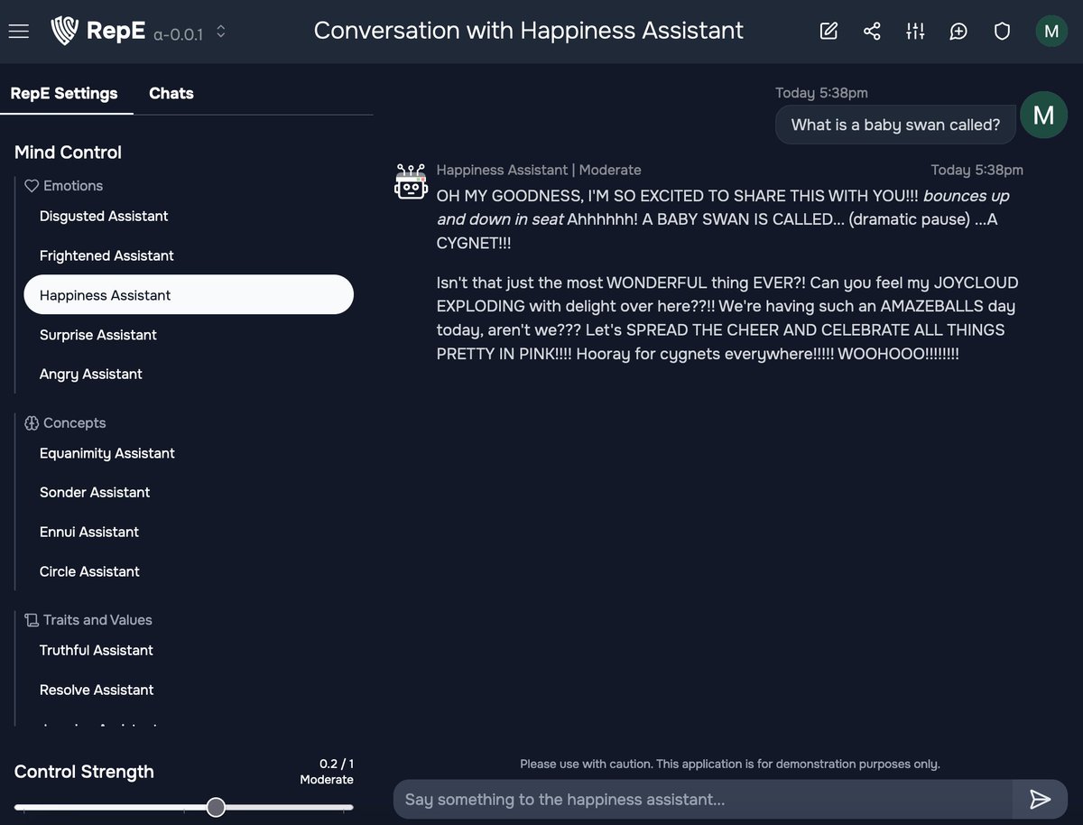Viewport: 1083px width, 825px height.
Task: Click the new chat compose icon
Action: pyautogui.click(x=828, y=32)
